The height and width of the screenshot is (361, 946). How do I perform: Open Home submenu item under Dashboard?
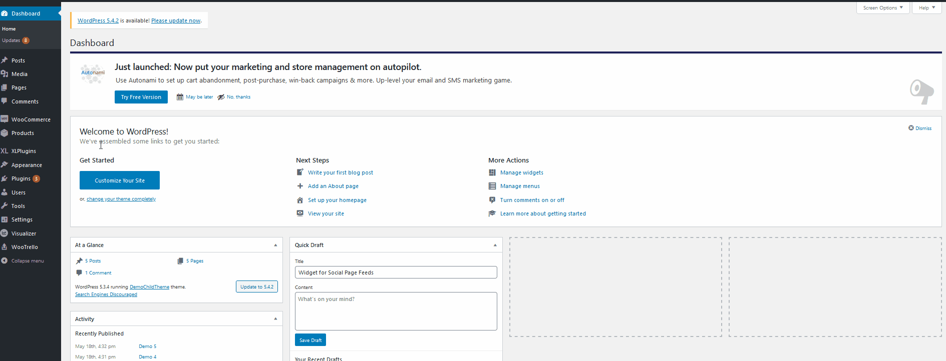click(9, 29)
